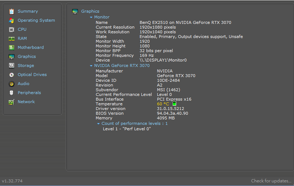294x186 pixels.
Task: Select the monitor name BenQ EX2510 value
Action: [185, 23]
